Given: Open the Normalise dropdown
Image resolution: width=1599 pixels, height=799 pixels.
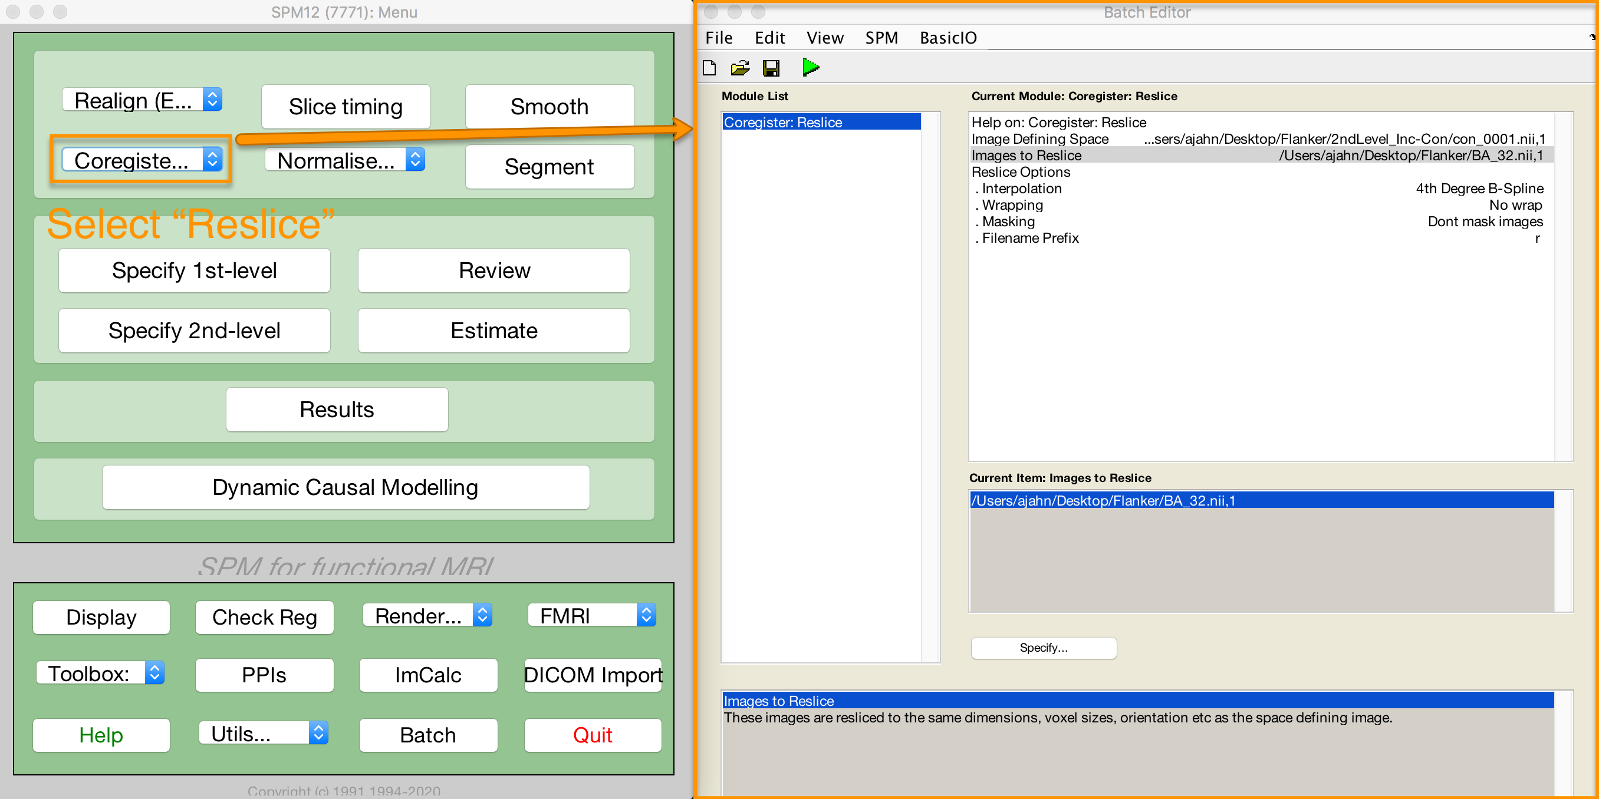Looking at the screenshot, I should (x=345, y=160).
